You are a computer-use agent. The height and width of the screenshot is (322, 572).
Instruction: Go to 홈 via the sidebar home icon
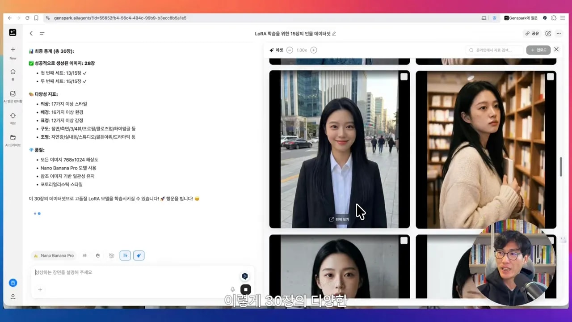click(13, 74)
